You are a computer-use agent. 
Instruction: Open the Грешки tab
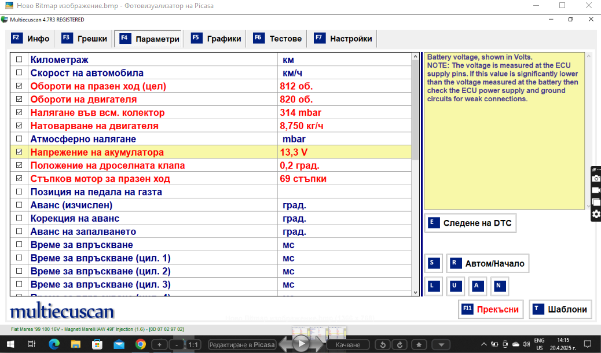(85, 39)
